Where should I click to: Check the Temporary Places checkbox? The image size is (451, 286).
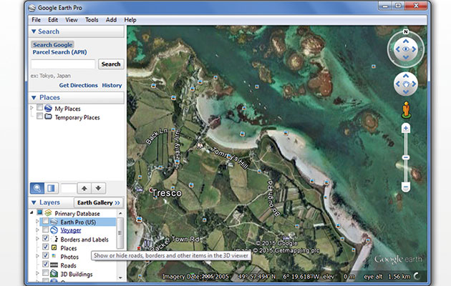point(39,117)
